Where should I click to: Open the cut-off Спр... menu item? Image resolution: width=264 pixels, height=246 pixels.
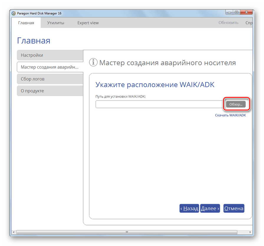tap(248, 23)
